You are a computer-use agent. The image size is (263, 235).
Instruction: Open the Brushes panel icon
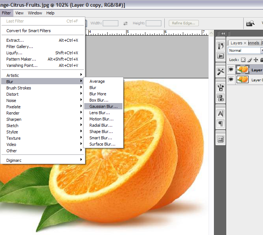221,88
